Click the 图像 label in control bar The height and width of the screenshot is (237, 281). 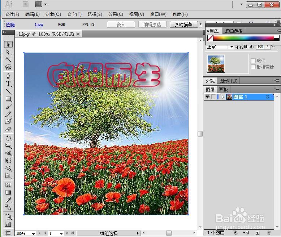pyautogui.click(x=10, y=25)
